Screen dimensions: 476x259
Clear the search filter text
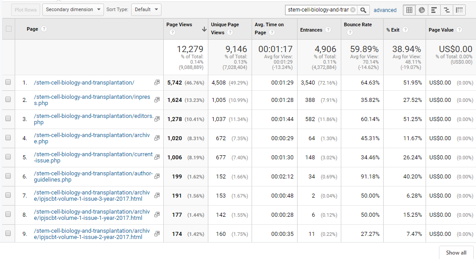click(353, 10)
